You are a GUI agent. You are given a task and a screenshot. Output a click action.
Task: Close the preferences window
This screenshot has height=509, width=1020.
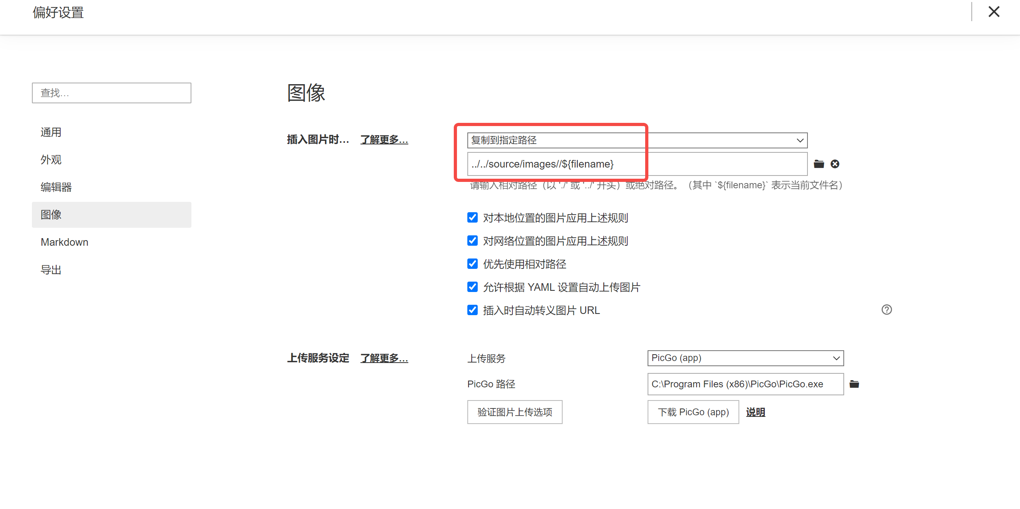(x=994, y=12)
